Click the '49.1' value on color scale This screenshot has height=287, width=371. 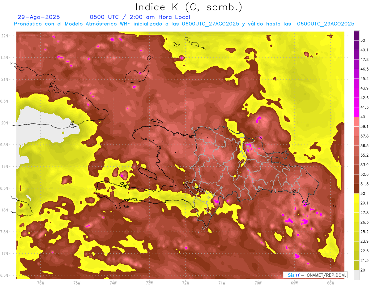tap(364, 50)
